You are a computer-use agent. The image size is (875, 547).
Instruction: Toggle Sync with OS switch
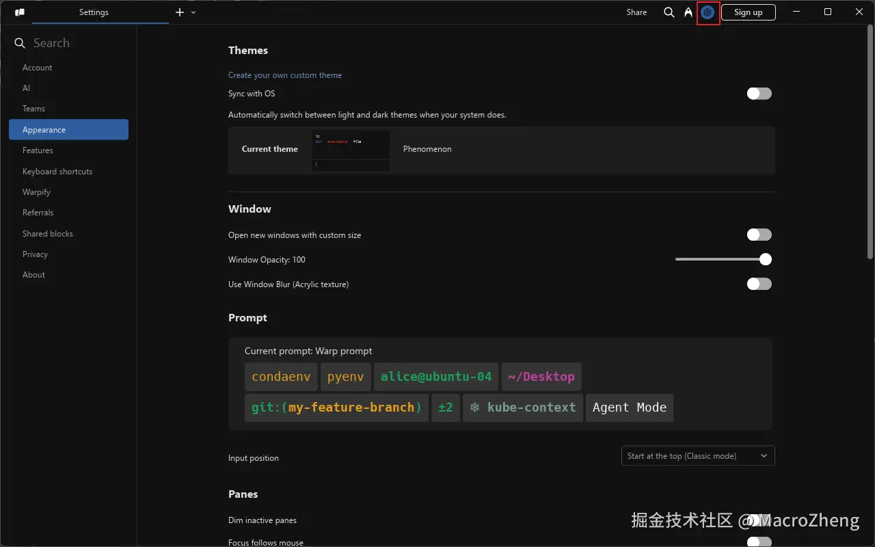click(x=759, y=94)
